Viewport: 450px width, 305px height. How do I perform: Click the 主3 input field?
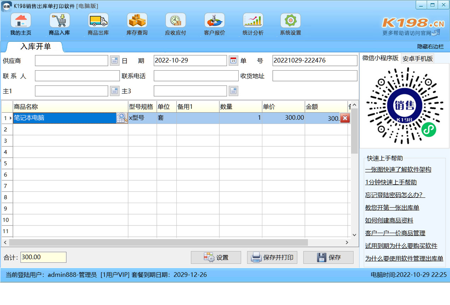coord(190,91)
